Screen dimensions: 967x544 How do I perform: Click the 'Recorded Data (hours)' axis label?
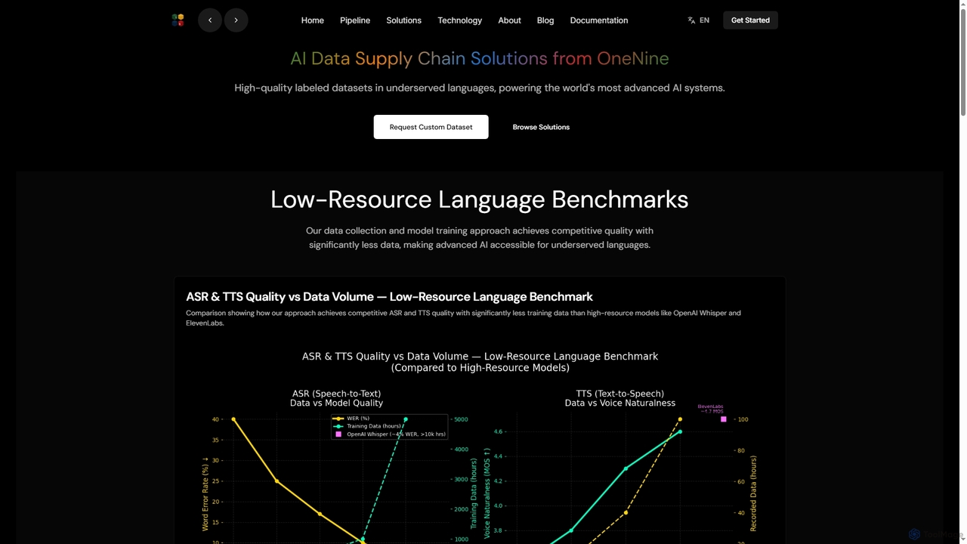click(x=753, y=493)
